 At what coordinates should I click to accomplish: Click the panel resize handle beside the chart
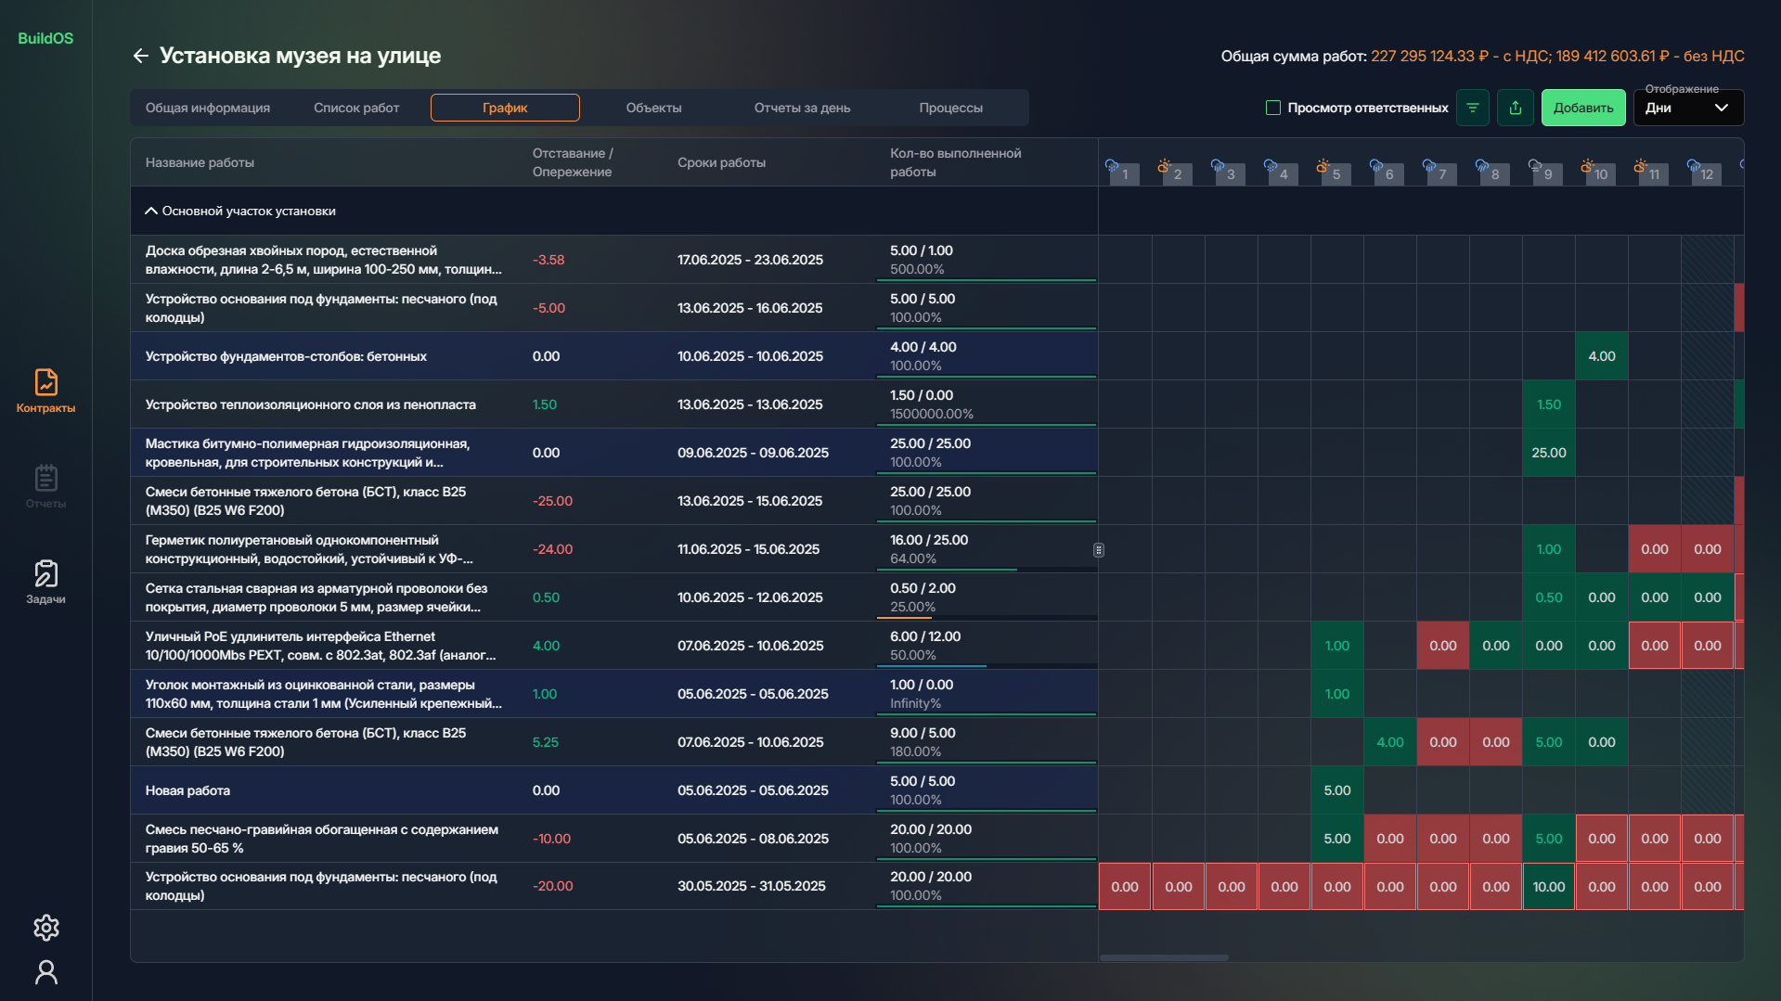coord(1098,550)
